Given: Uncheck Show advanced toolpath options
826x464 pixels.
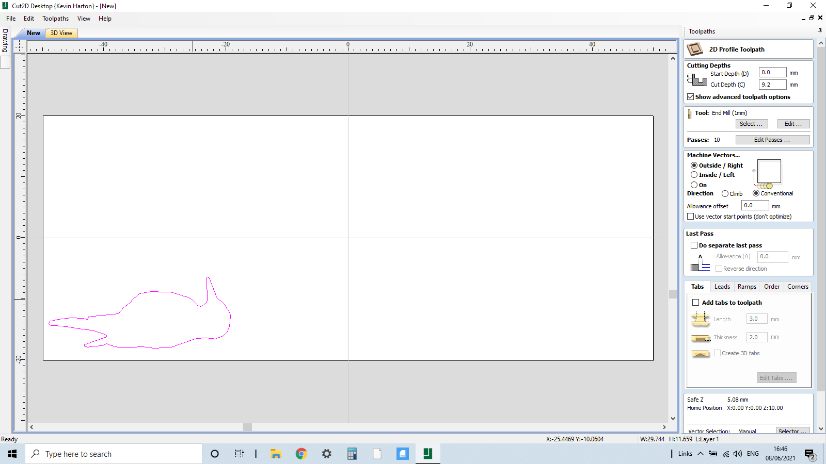Looking at the screenshot, I should [x=690, y=96].
